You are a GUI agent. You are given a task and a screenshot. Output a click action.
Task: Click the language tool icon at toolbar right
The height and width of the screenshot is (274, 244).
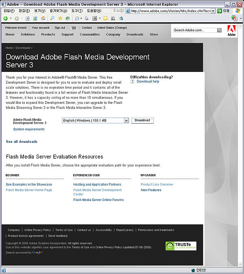tap(234, 18)
